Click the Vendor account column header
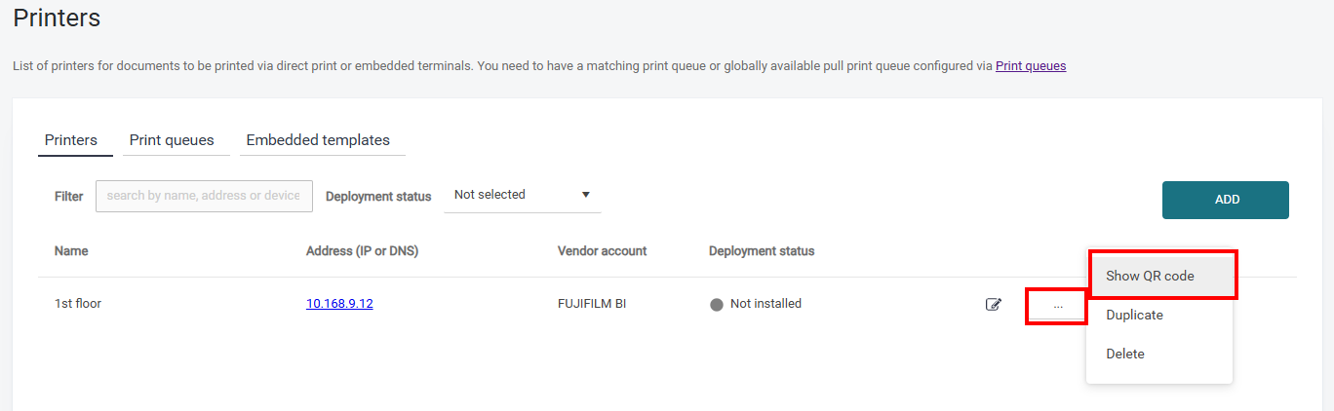 (602, 251)
